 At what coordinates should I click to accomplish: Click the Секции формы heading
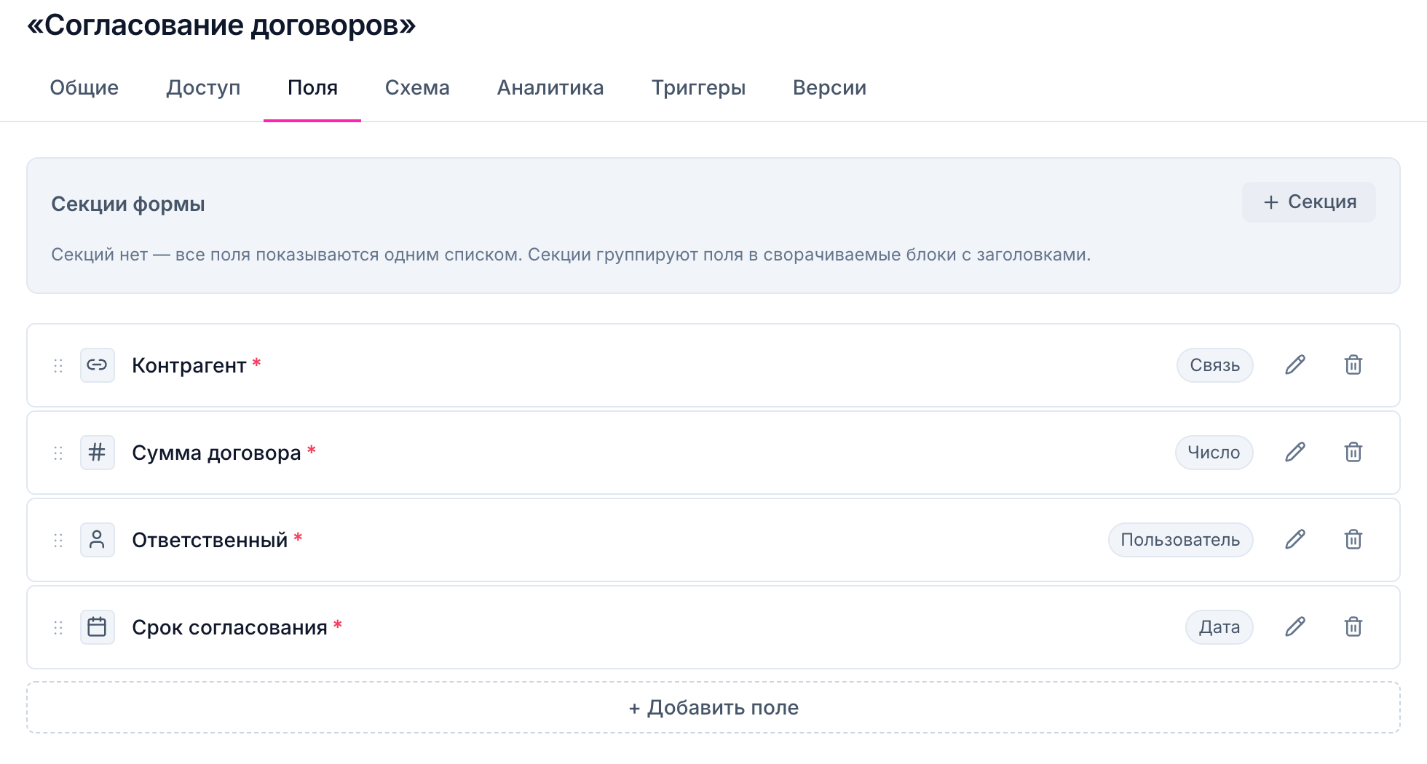(128, 204)
